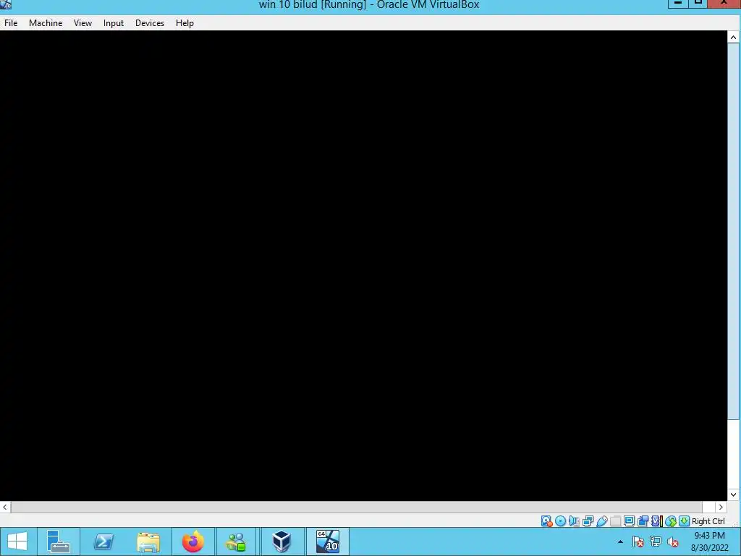Show hidden system tray icons
This screenshot has height=556, width=741.
coord(620,542)
